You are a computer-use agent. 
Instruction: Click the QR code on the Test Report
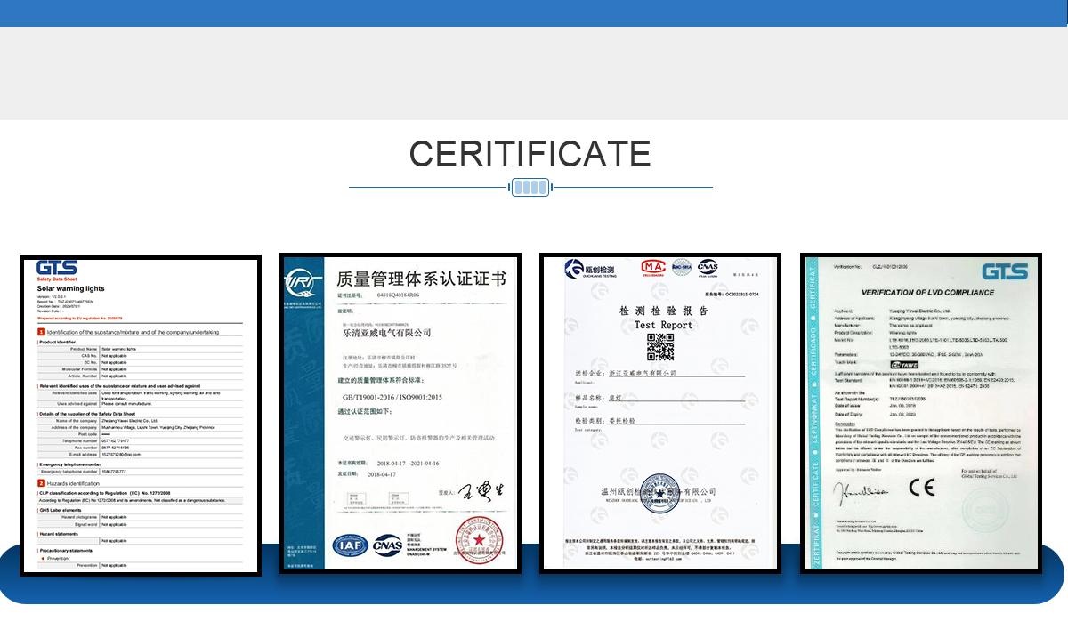(x=659, y=346)
